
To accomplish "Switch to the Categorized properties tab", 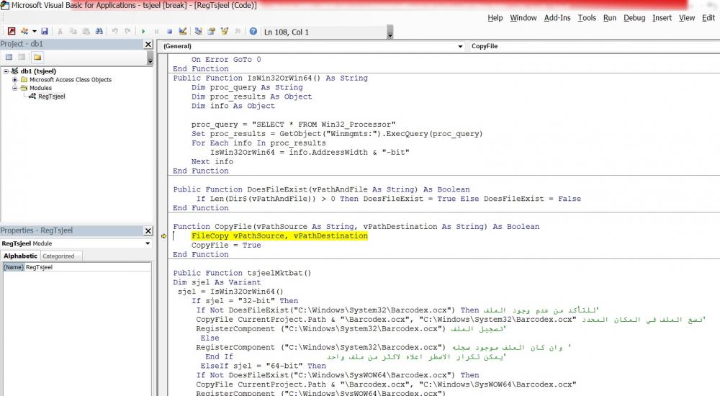I will pyautogui.click(x=58, y=256).
